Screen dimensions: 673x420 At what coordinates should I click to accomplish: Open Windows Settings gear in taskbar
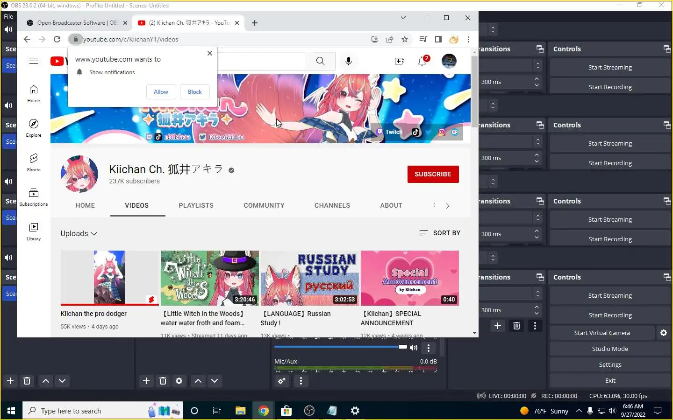355,411
